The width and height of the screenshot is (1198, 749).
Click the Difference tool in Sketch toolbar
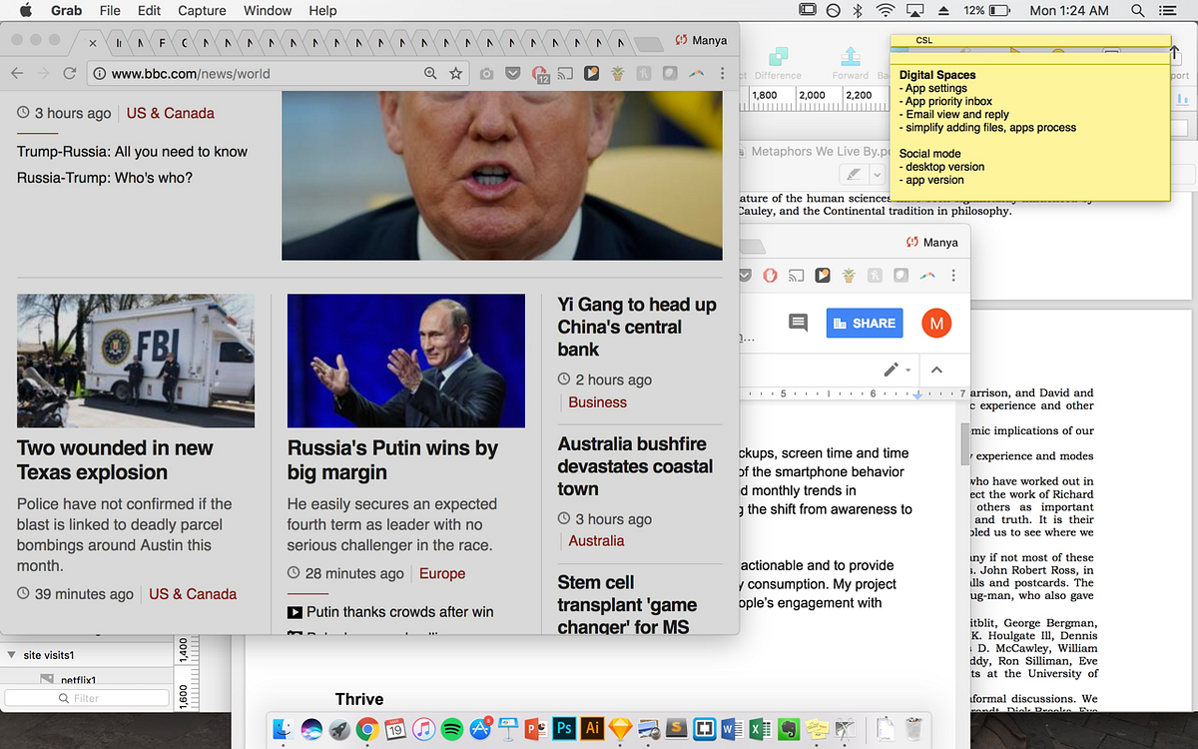(x=778, y=63)
